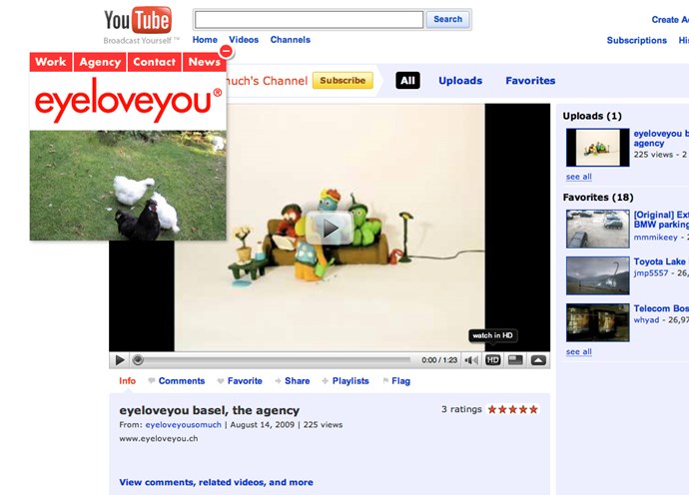Click the '3 ratings' text
Screen dimensions: 689x495
(461, 409)
